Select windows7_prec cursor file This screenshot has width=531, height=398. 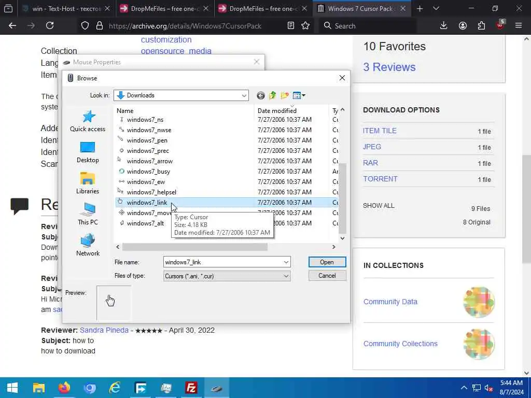coord(148,151)
